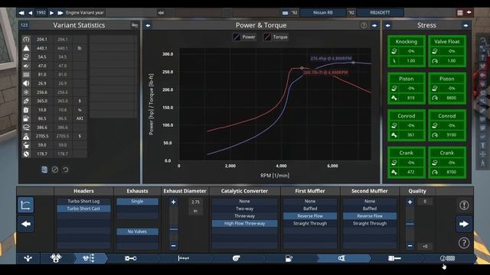Increase exhaust diameter with plus button
490x275 pixels.
(x=174, y=202)
